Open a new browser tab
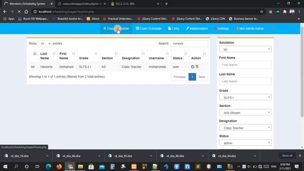The image size is (304, 171). click(x=166, y=4)
